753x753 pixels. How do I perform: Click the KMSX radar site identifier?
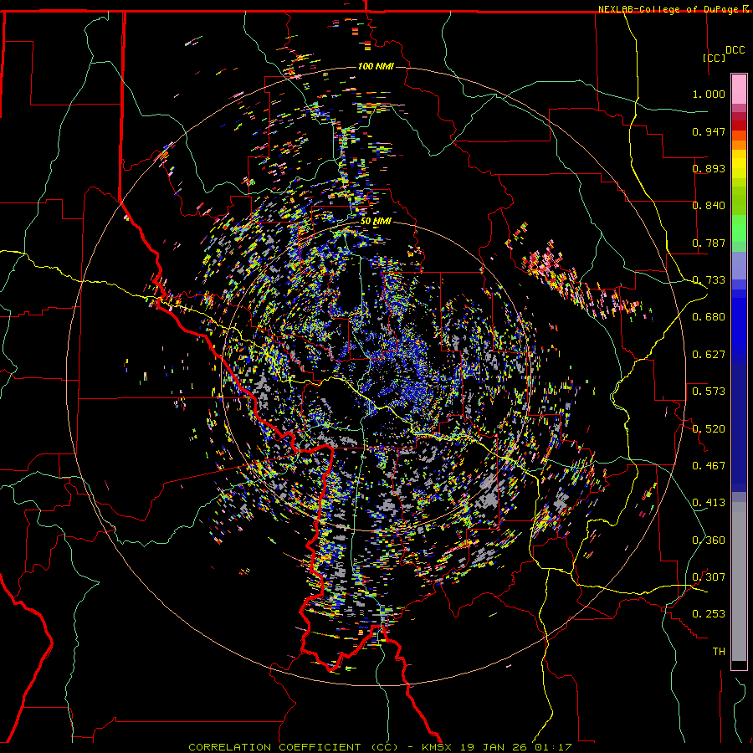tap(438, 747)
